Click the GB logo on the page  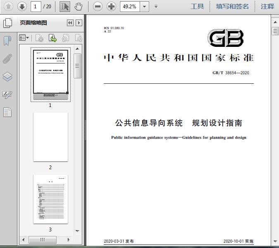225,38
